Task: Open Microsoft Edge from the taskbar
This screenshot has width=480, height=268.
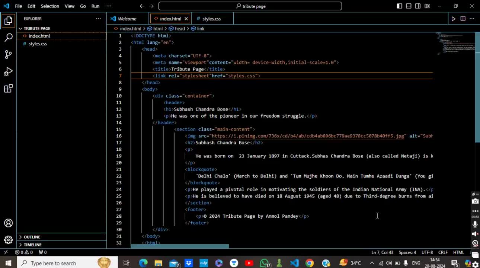Action: click(x=143, y=263)
